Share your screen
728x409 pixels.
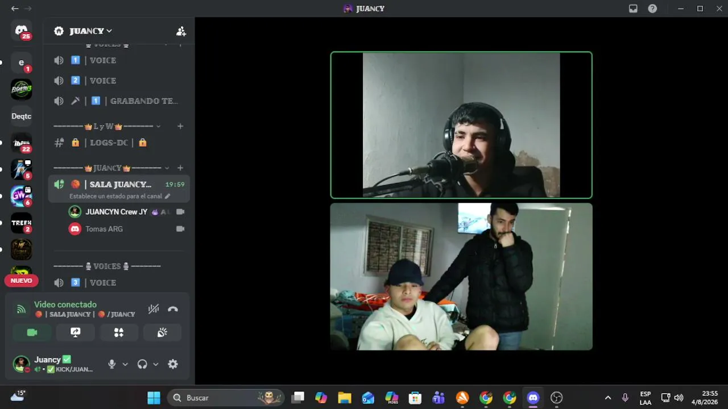coord(75,332)
